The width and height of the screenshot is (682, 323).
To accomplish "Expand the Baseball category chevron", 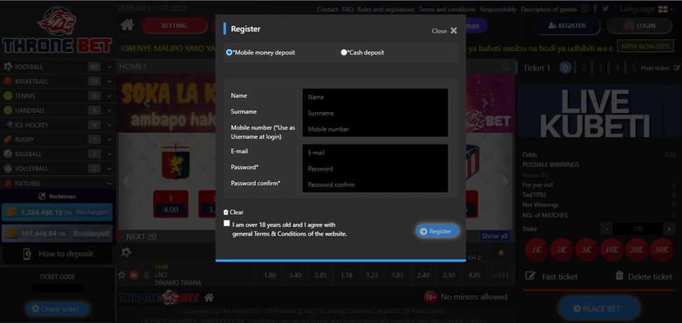I will [110, 154].
